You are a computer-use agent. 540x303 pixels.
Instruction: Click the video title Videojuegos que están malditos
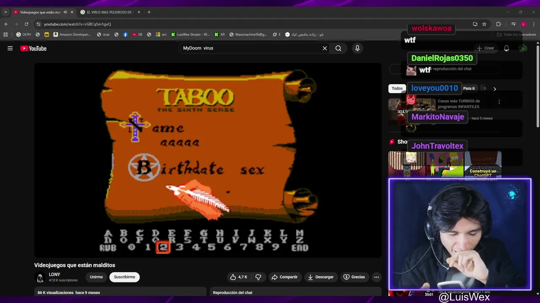[x=75, y=265]
